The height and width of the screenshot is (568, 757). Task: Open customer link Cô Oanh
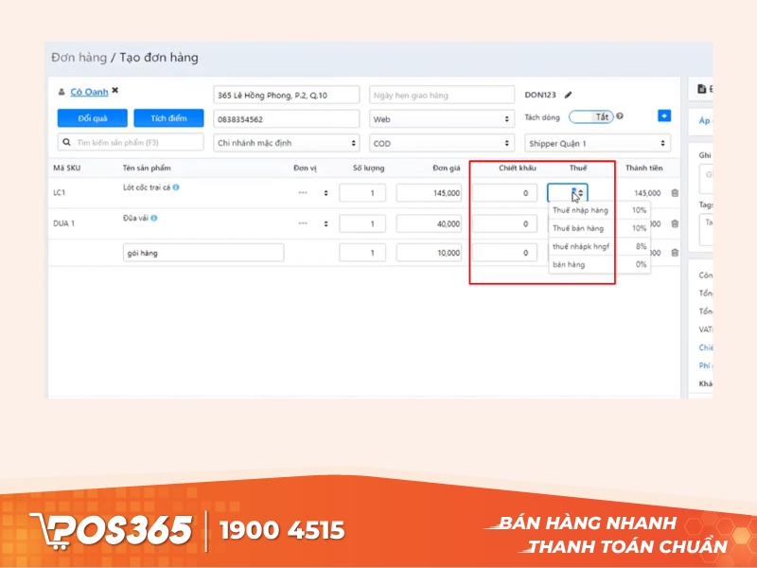89,92
